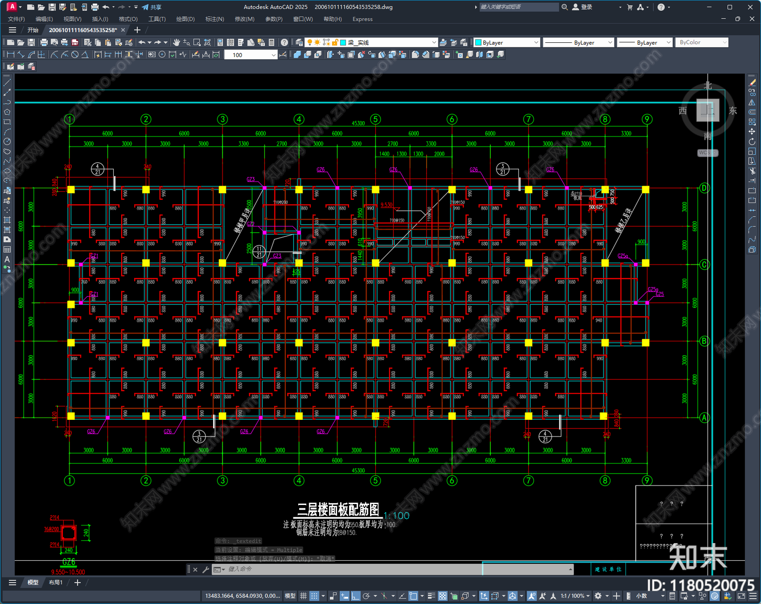Viewport: 761px width, 604px height.
Task: Click the Erase tool in right toolbar
Action: 752,83
